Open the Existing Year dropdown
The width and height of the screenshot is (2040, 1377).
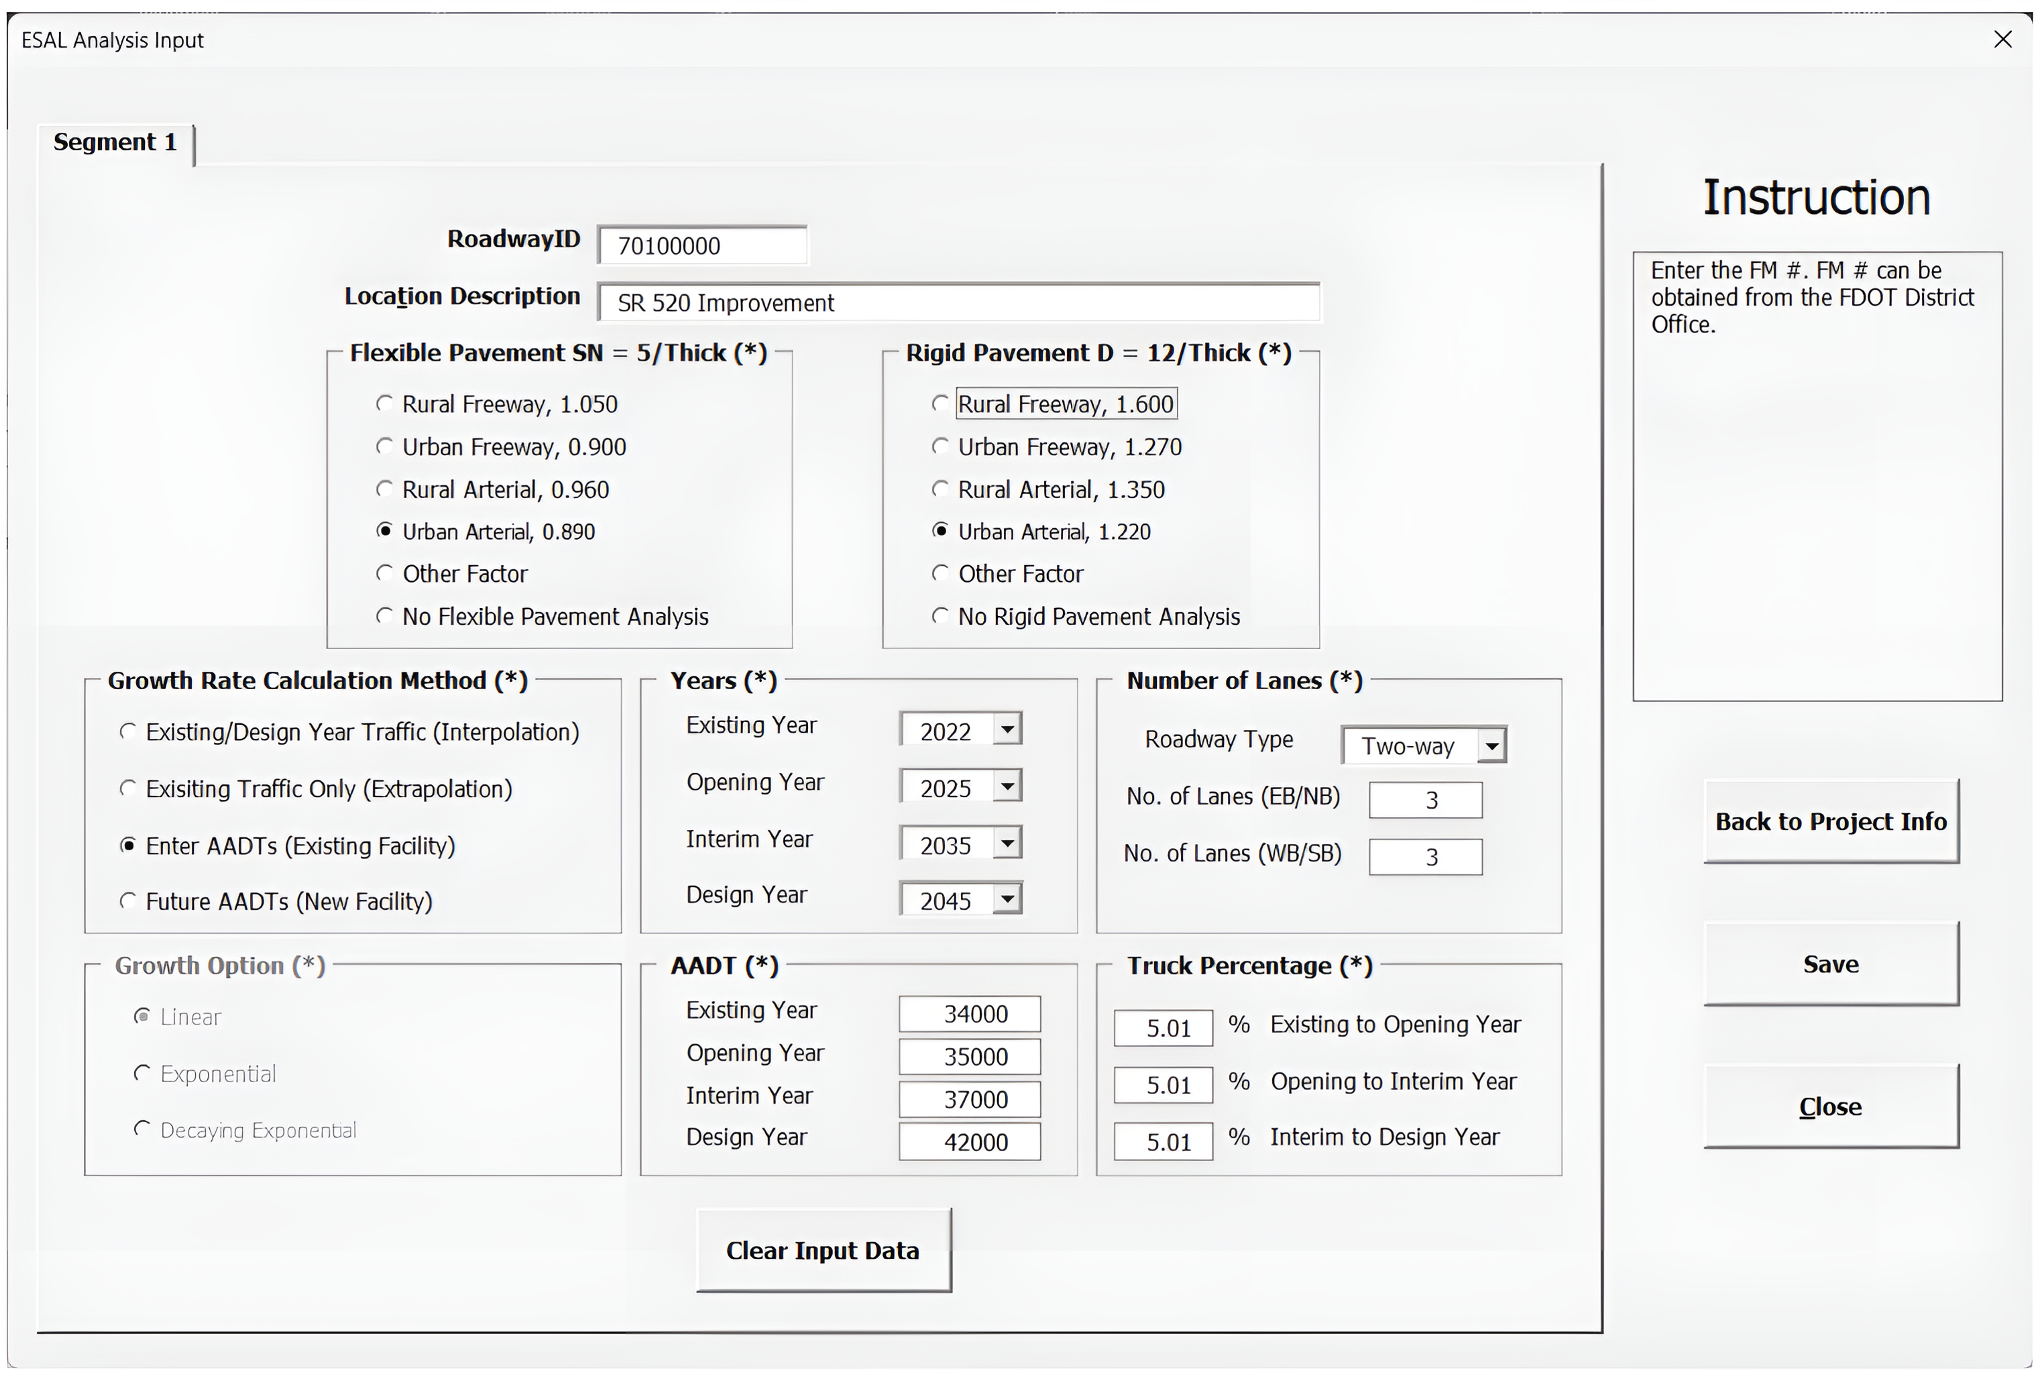[1008, 729]
